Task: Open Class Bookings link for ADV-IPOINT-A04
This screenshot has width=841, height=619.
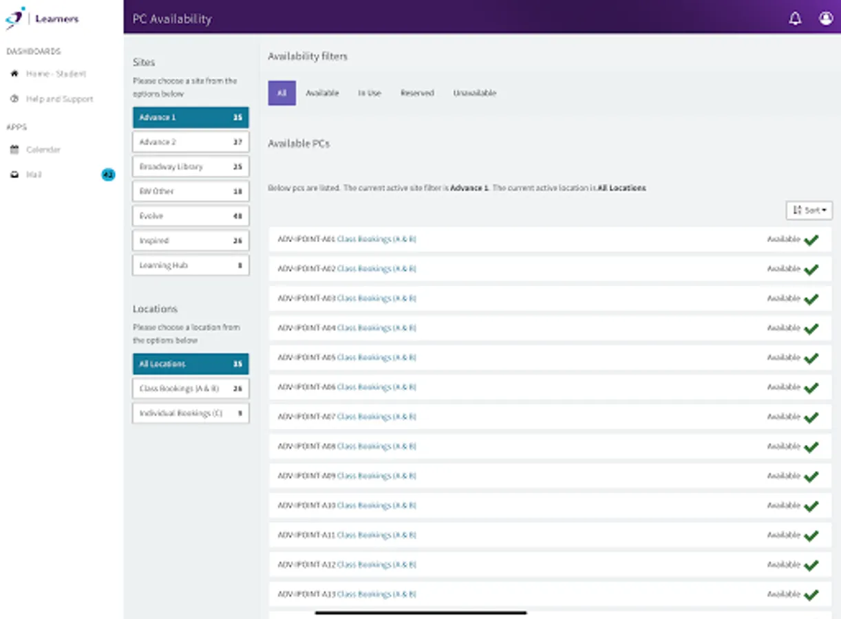Action: (376, 328)
